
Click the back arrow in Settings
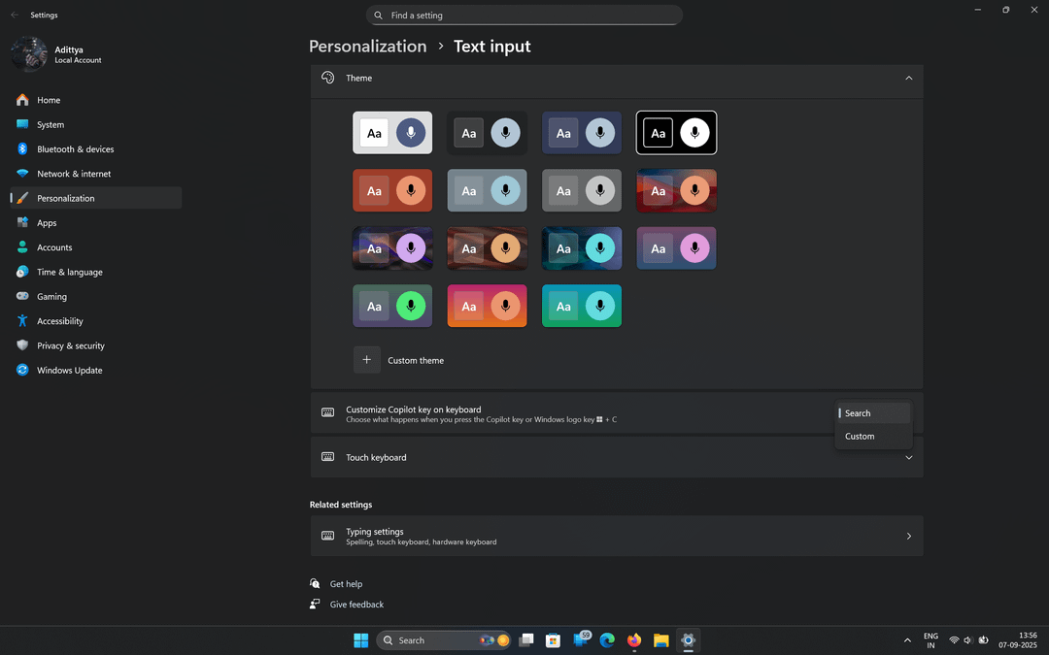point(15,16)
